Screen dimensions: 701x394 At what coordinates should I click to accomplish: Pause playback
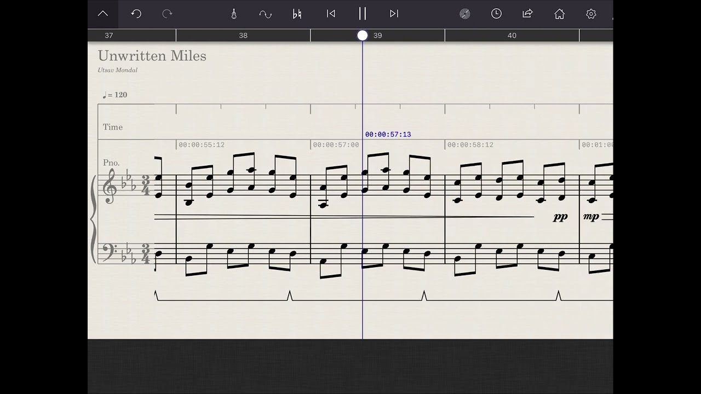362,14
